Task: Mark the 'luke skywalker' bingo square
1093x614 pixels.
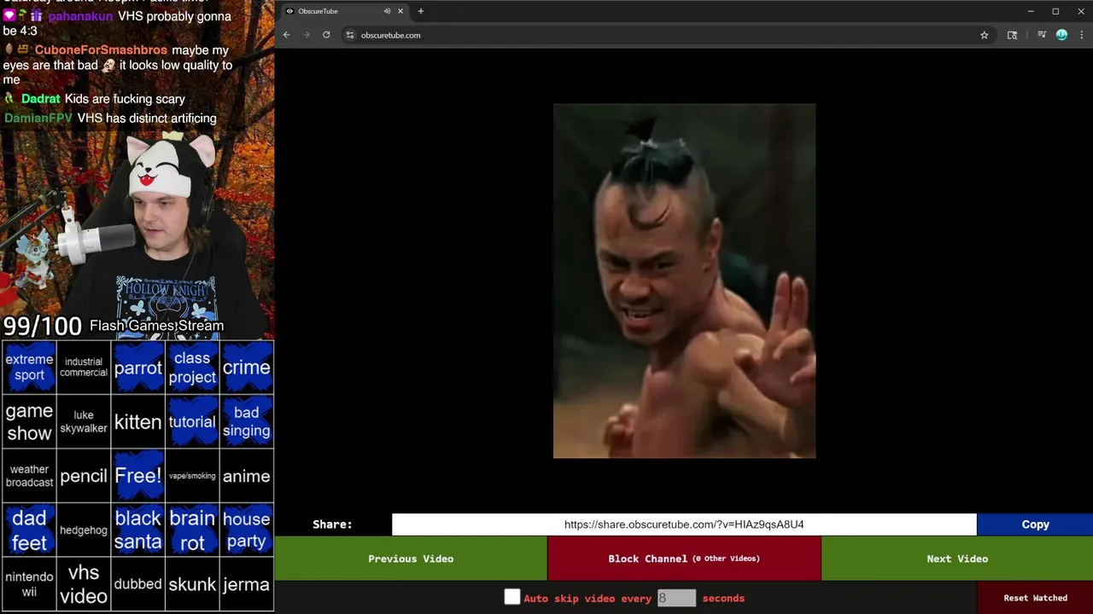Action: [x=84, y=422]
